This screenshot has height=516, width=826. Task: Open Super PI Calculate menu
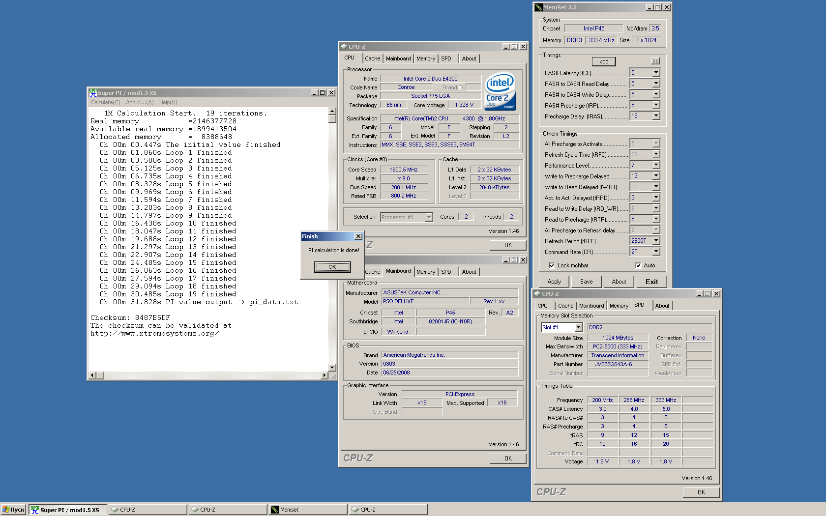click(105, 102)
